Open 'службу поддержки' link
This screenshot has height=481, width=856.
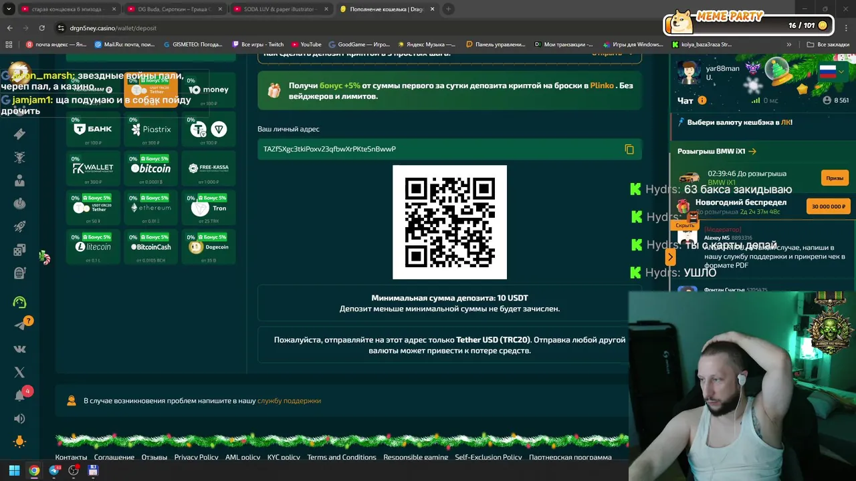pyautogui.click(x=289, y=401)
